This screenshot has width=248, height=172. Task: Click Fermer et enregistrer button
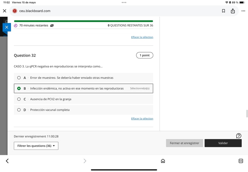(185, 143)
